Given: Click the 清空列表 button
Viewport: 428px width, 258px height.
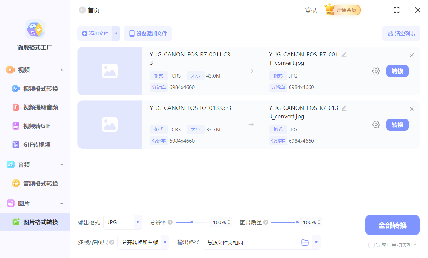Looking at the screenshot, I should click(x=401, y=34).
